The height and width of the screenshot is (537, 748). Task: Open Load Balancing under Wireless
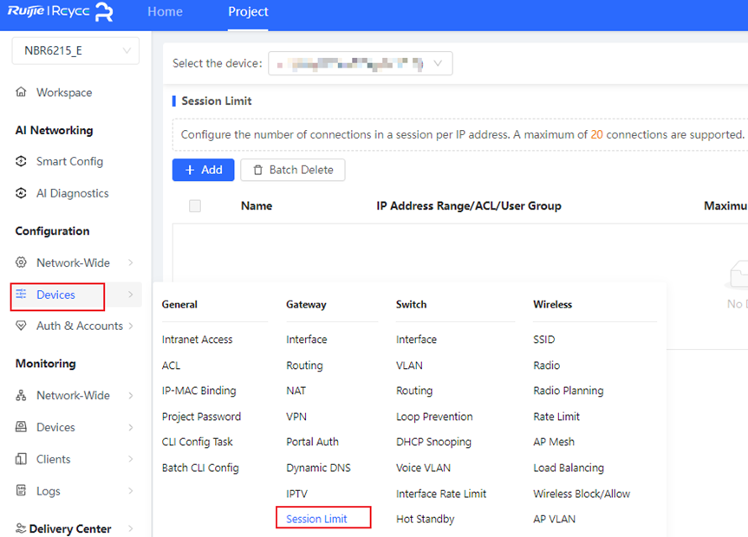click(x=568, y=468)
